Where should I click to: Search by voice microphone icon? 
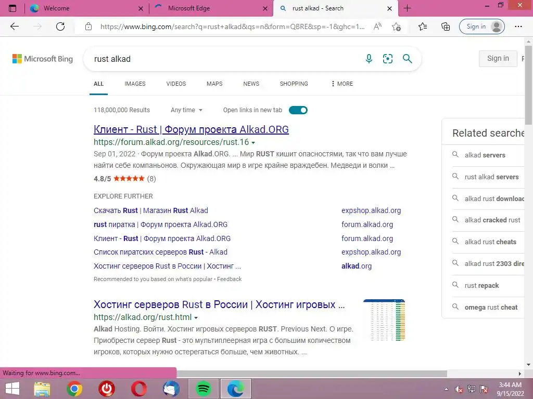369,59
